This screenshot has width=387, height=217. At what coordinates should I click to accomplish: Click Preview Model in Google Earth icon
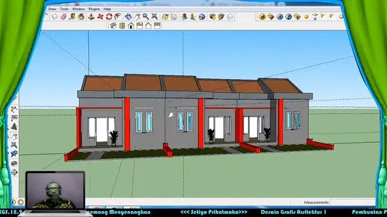tap(202, 17)
